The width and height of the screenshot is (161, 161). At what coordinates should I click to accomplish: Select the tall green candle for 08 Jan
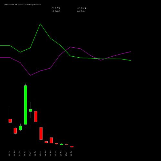[25, 105]
